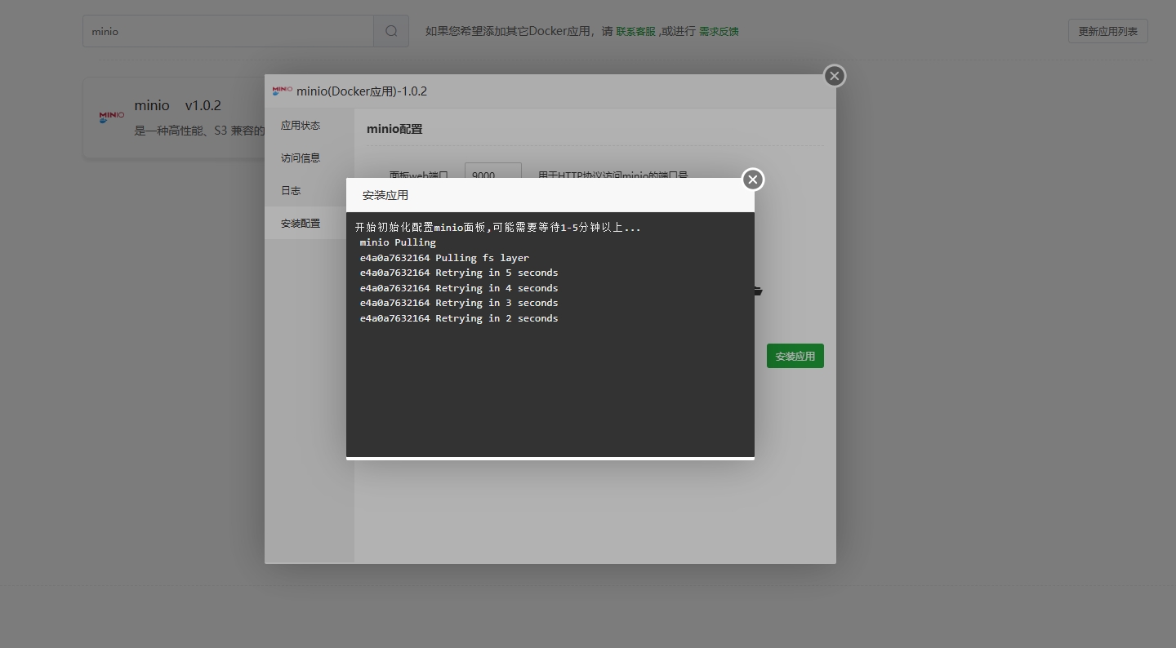Click the minio logo in window title

[283, 91]
